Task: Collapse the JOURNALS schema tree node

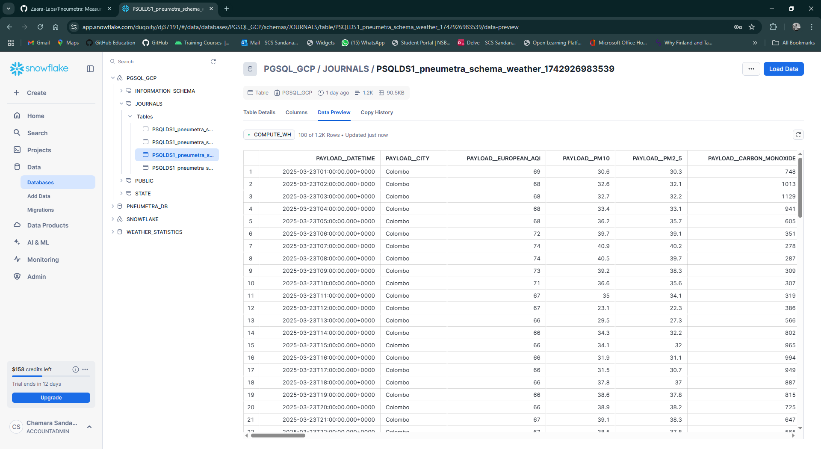Action: [x=121, y=103]
